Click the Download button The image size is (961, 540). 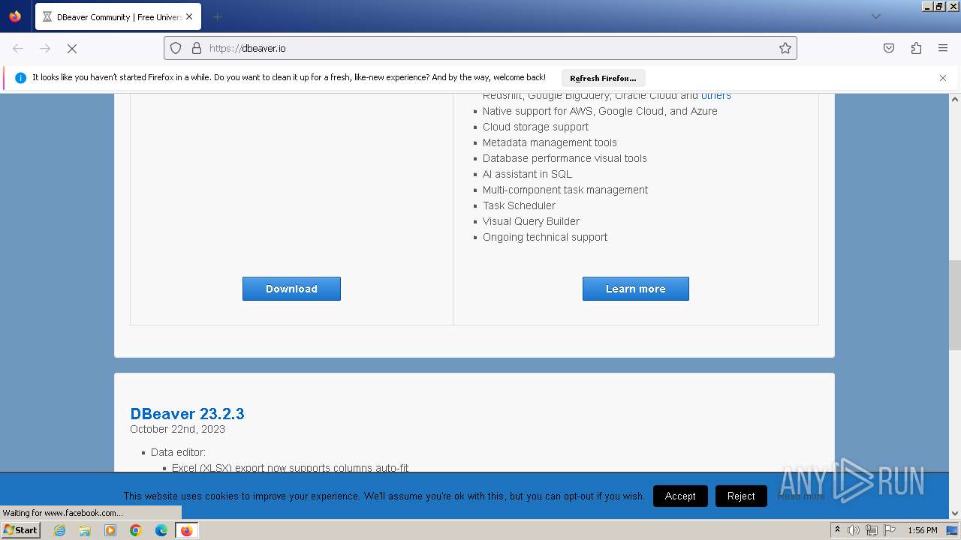(291, 289)
